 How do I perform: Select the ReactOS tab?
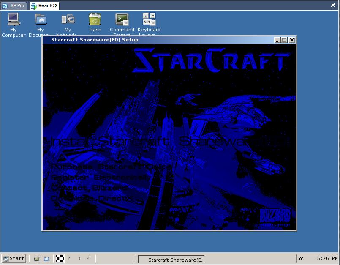click(x=44, y=5)
